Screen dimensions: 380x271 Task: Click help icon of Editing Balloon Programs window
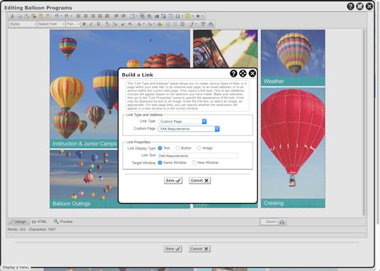350,6
